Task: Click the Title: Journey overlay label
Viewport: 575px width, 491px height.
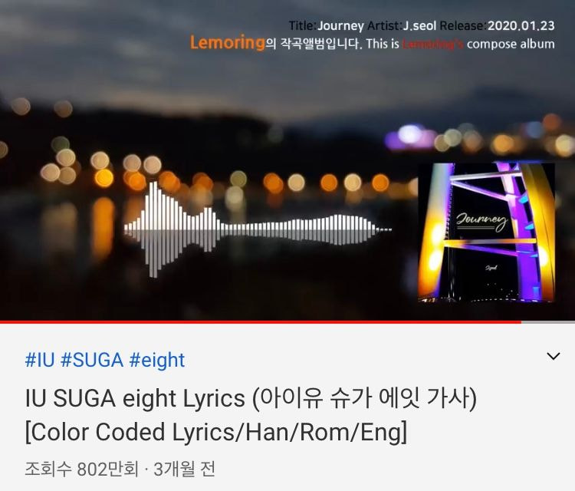Action: click(x=326, y=25)
